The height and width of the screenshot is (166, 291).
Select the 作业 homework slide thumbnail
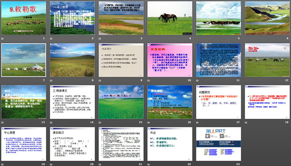pyautogui.click(x=170, y=144)
